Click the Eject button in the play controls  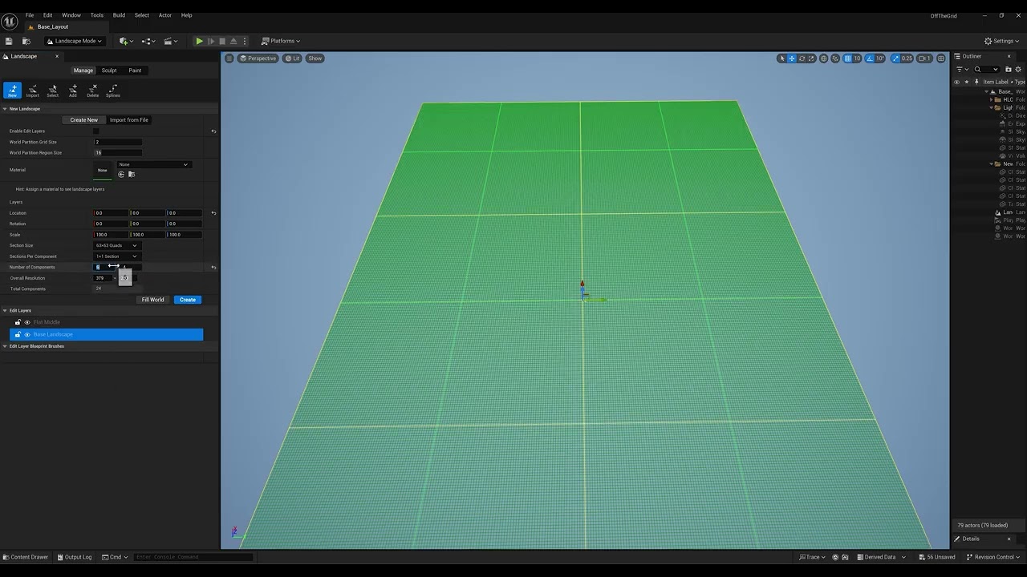point(233,41)
